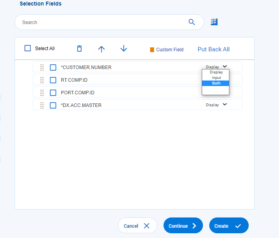The width and height of the screenshot is (279, 238).
Task: Choose Both from the dropdown list
Action: click(x=216, y=83)
